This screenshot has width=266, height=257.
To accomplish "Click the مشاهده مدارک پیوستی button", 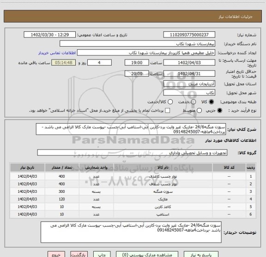I will 147,255.
